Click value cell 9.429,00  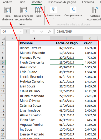(x=90, y=86)
